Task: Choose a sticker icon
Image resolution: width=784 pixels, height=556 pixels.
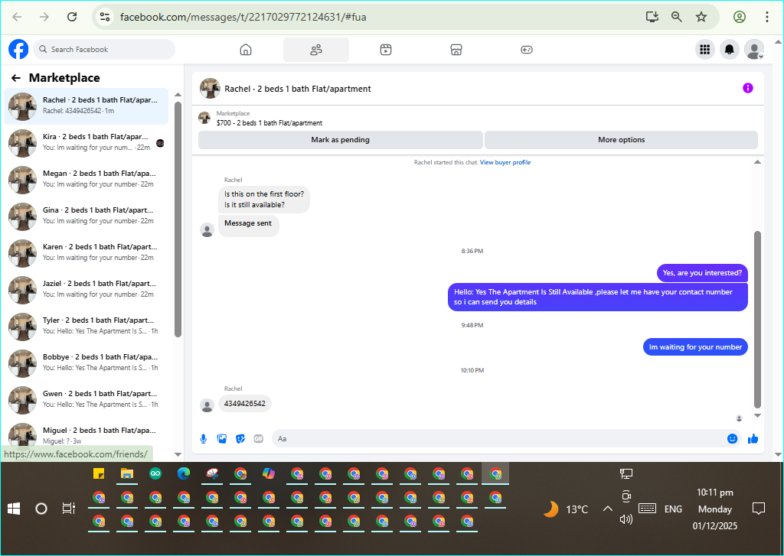Action: tap(240, 439)
